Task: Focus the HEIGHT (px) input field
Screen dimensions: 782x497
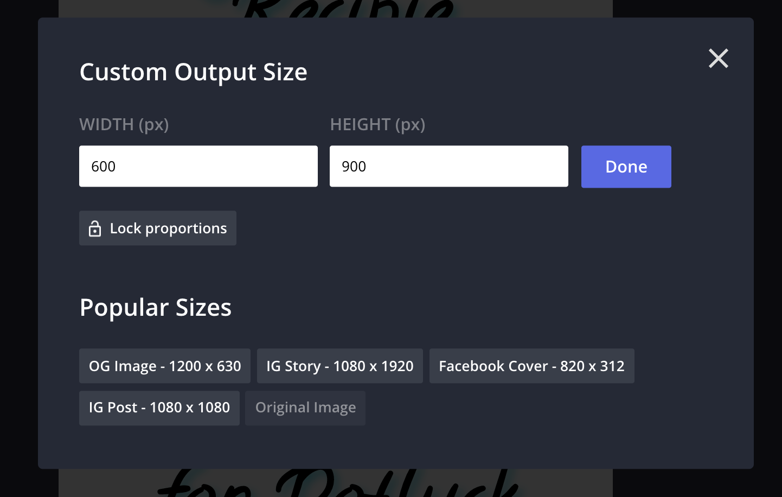Action: (x=448, y=166)
